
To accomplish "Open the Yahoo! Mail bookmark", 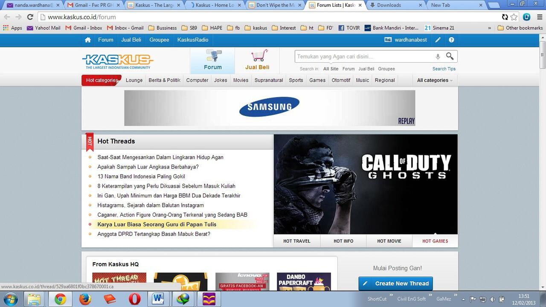I will [44, 28].
